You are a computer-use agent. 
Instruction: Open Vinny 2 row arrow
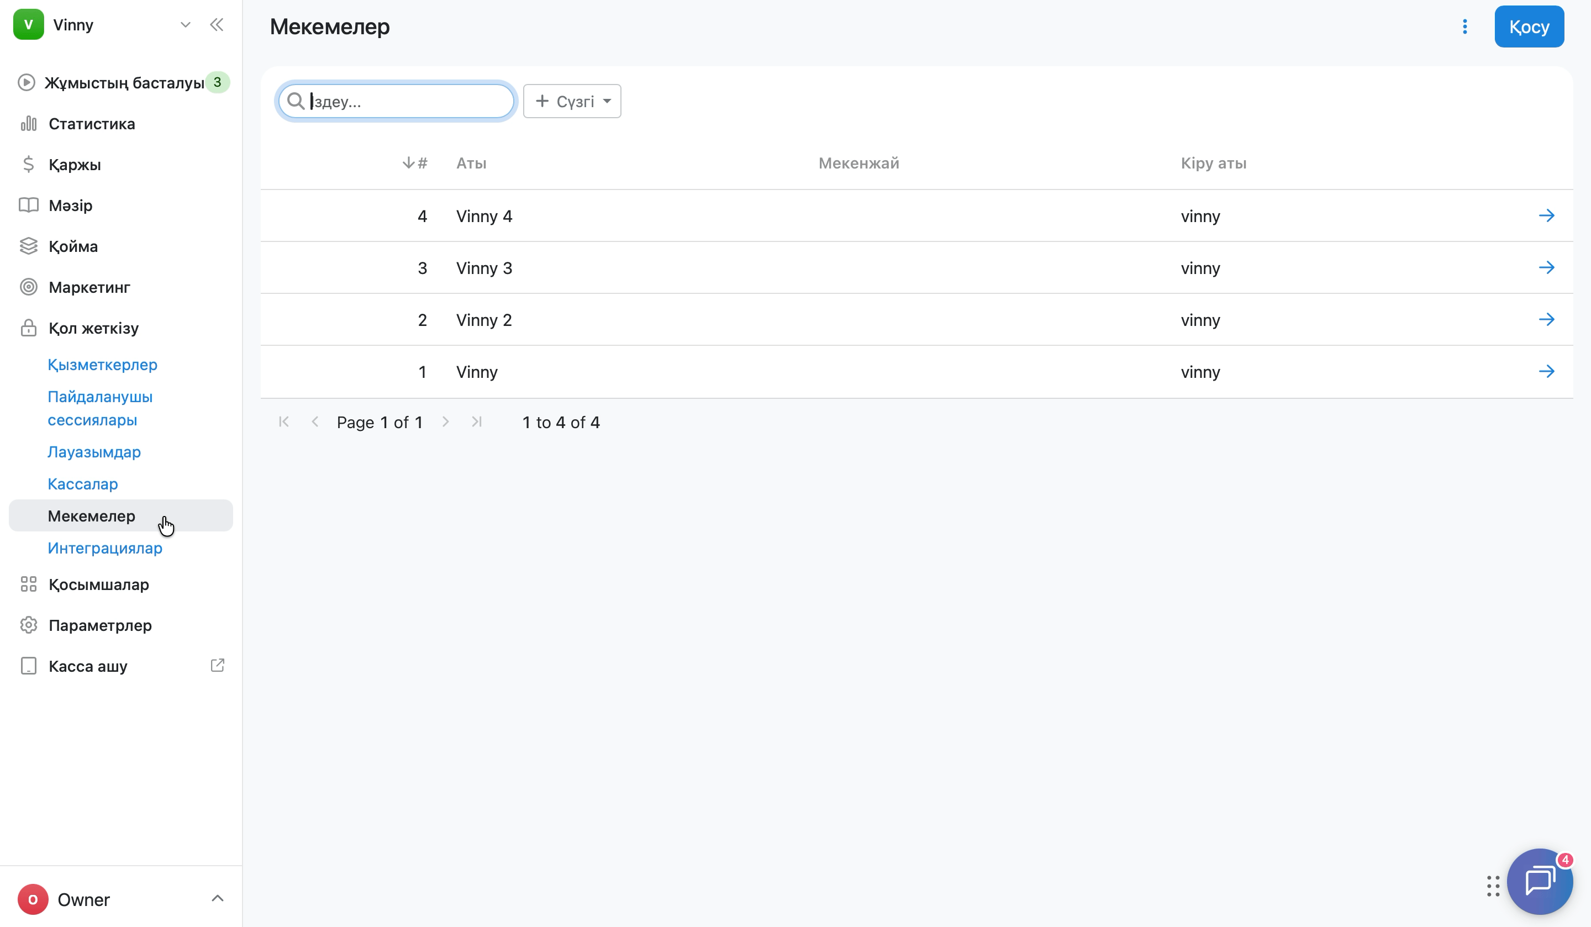click(x=1546, y=319)
